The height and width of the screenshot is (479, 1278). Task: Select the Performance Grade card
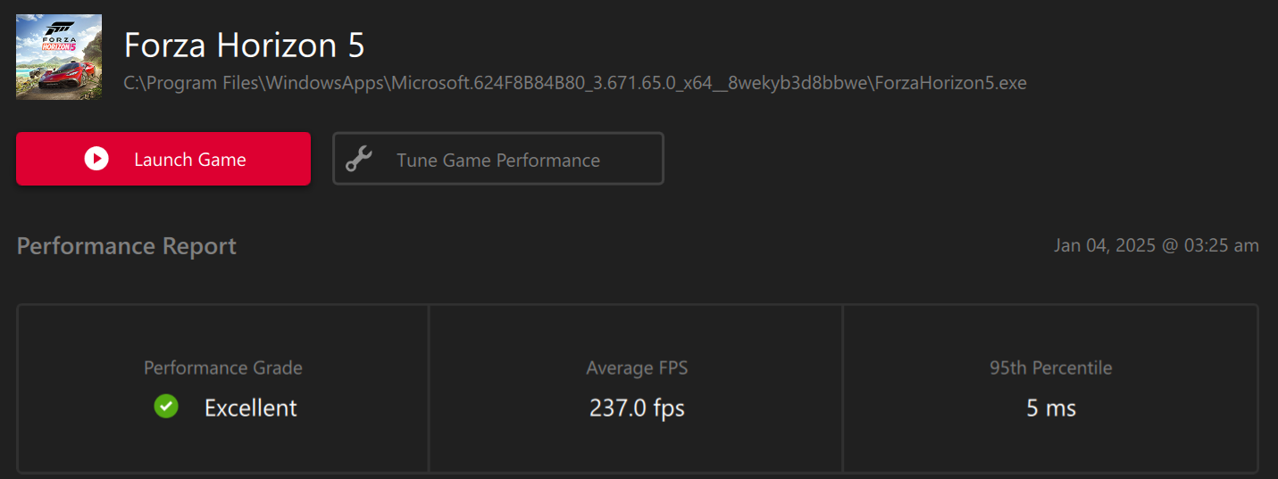223,388
